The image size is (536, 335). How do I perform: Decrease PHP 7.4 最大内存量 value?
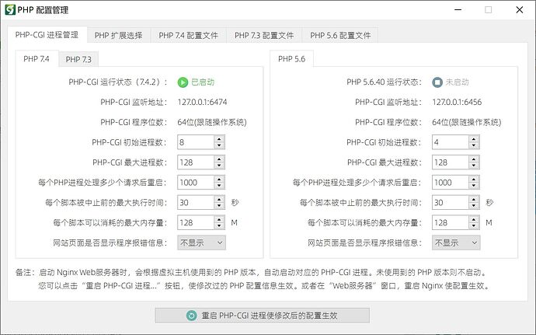pos(219,226)
